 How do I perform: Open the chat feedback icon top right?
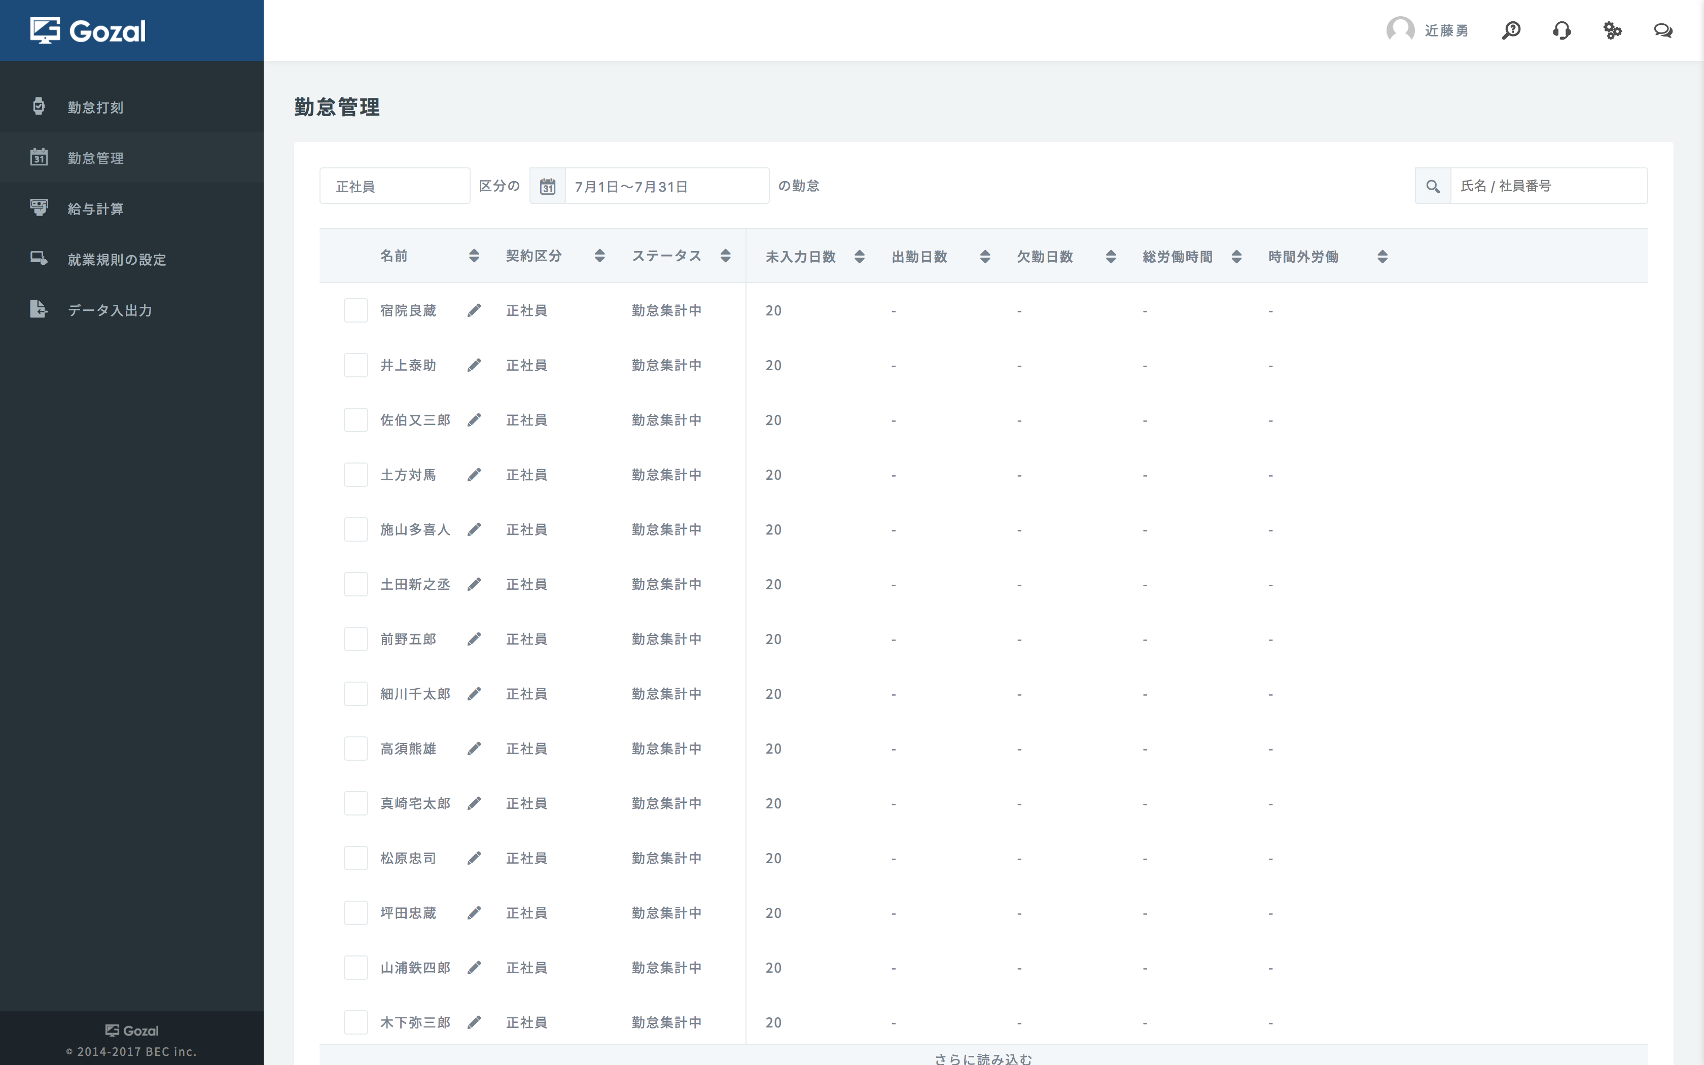1663,30
